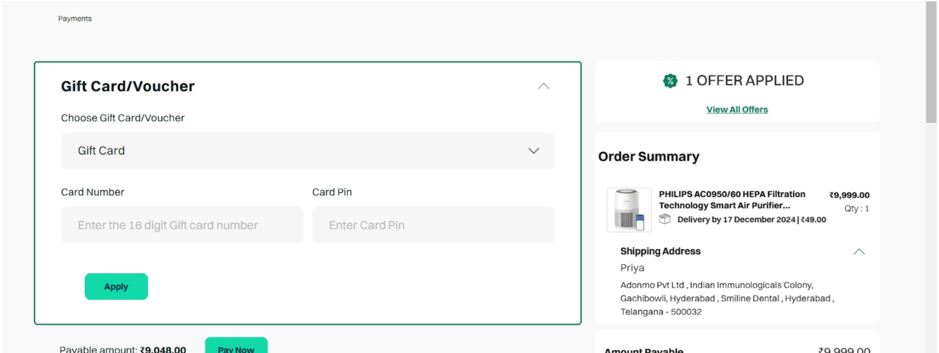Open the PHILIPS AC0950/60 product title
The width and height of the screenshot is (939, 353).
(x=732, y=199)
